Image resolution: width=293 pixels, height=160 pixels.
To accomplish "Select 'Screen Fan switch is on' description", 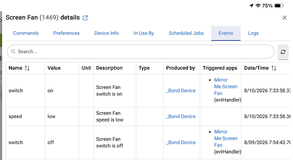I will click(x=109, y=91).
